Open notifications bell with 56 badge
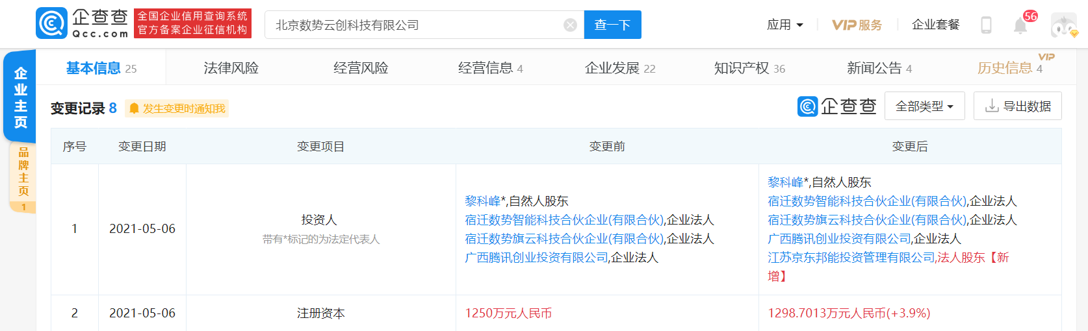Screen dimensions: 1088x331 coord(1021,25)
